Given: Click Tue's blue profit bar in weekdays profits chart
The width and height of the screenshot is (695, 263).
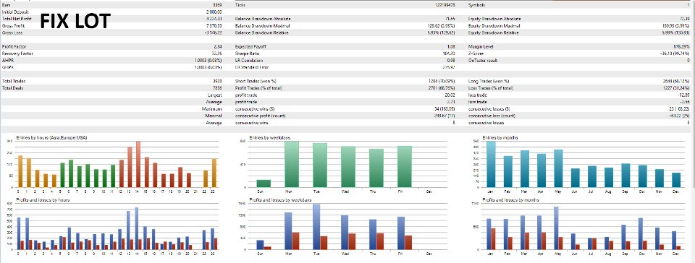Looking at the screenshot, I should point(316,227).
